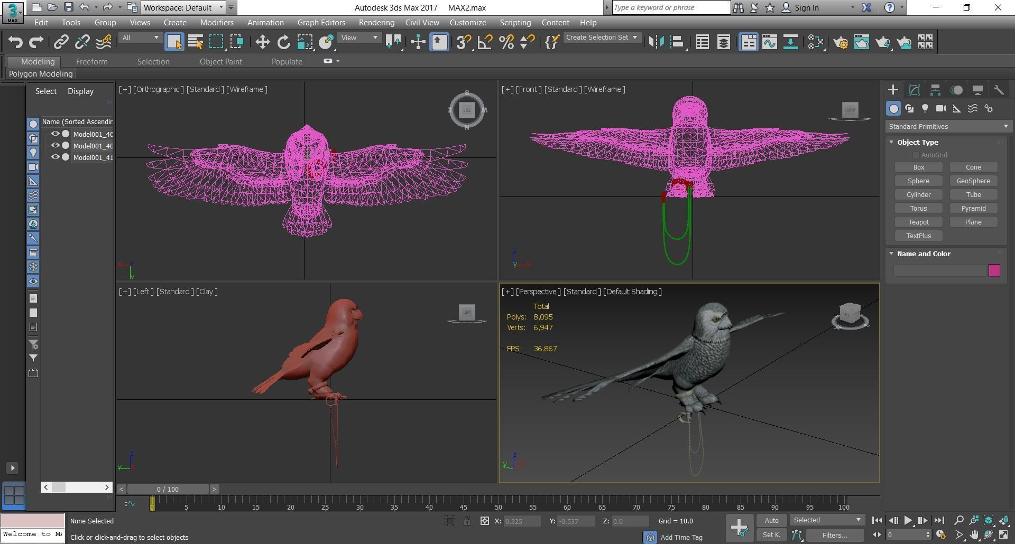This screenshot has width=1015, height=544.
Task: Click the TextPlus button
Action: (918, 236)
